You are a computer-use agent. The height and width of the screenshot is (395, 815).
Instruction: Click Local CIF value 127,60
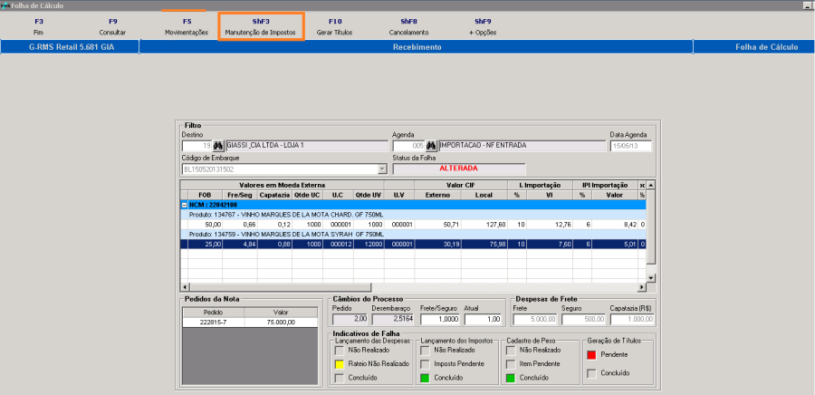484,225
